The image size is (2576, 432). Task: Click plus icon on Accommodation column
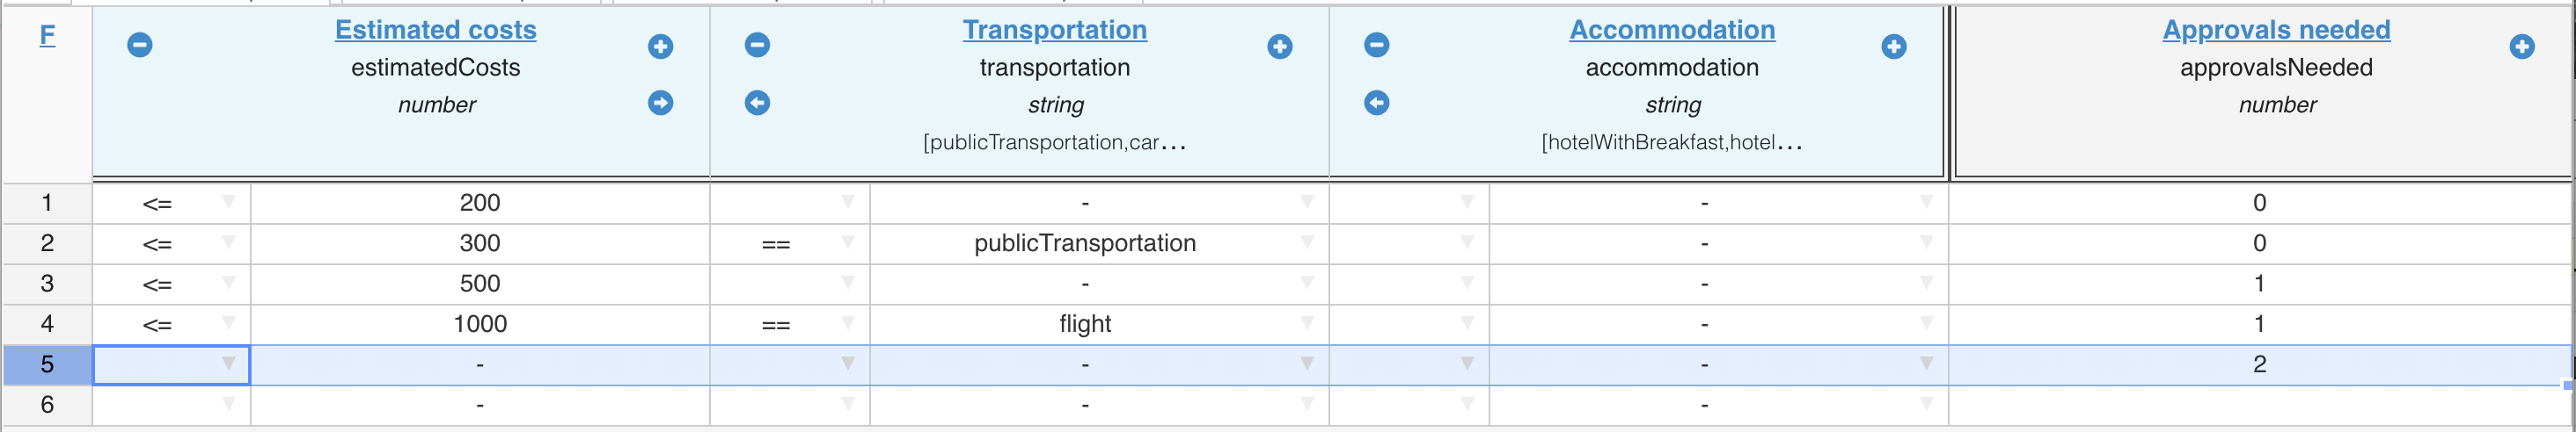coord(1893,46)
